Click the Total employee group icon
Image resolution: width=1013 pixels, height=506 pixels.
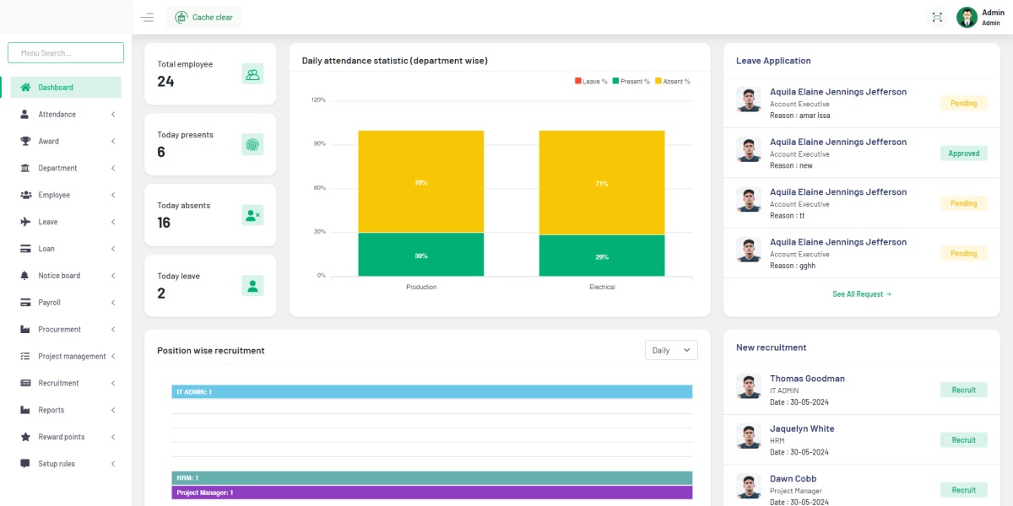[x=252, y=74]
